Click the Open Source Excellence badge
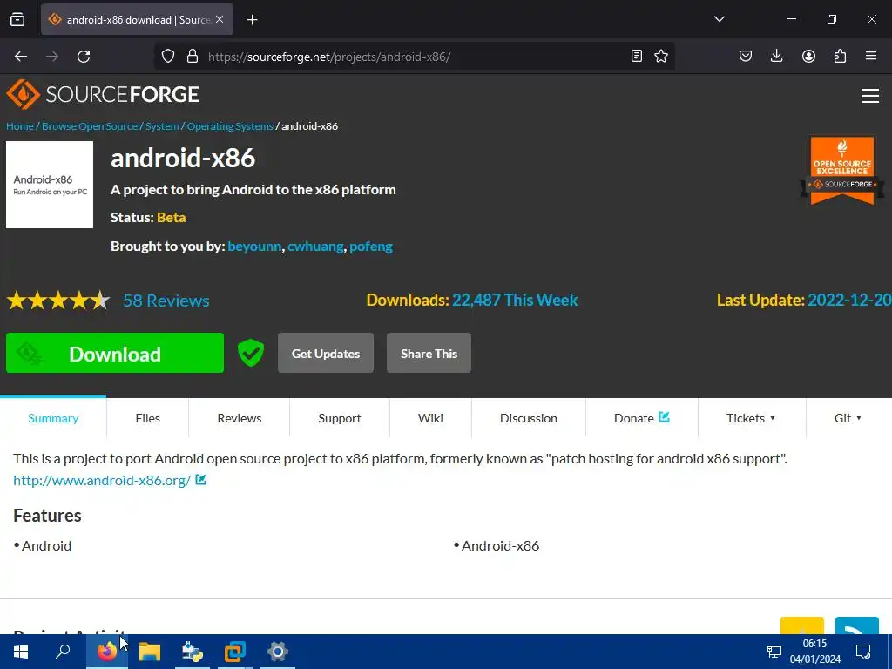This screenshot has height=669, width=892. point(842,170)
